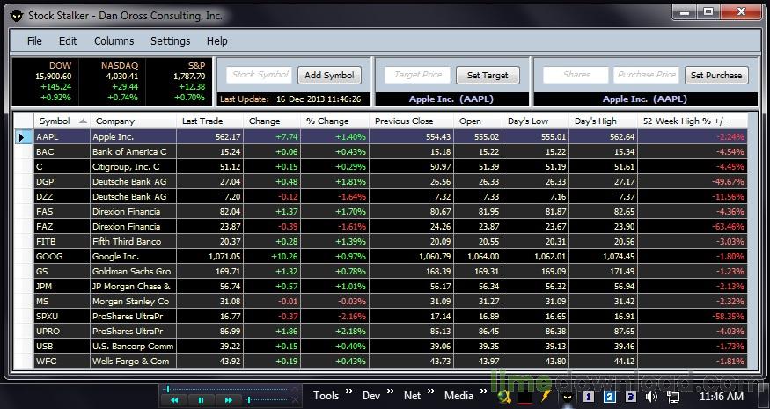770x409 pixels.
Task: Click the green globe tray icon
Action: (504, 396)
